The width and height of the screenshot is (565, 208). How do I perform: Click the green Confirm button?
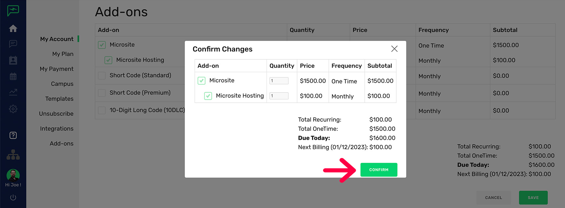[x=379, y=170]
